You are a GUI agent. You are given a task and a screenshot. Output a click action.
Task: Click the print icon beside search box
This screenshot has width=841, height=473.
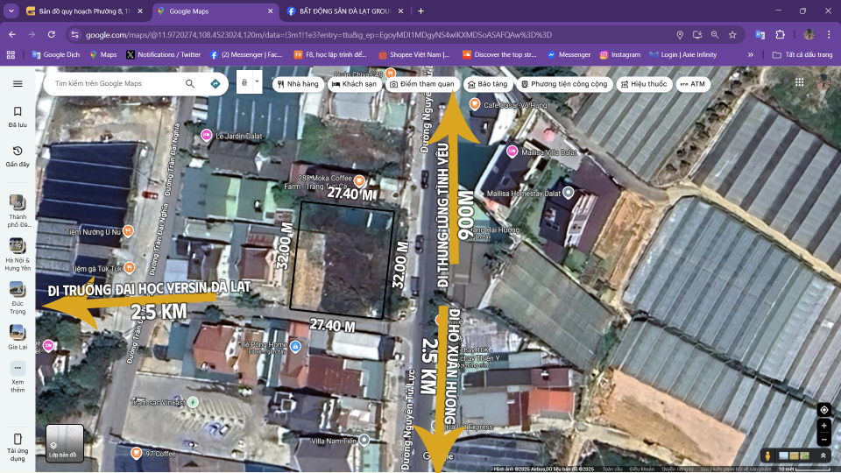point(244,82)
